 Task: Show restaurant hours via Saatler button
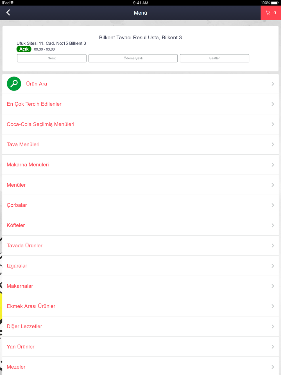pyautogui.click(x=214, y=58)
